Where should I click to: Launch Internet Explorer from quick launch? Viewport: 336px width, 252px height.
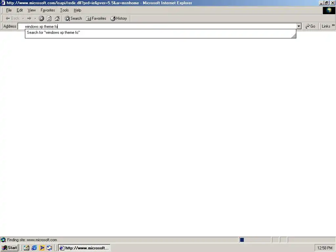tap(34, 248)
